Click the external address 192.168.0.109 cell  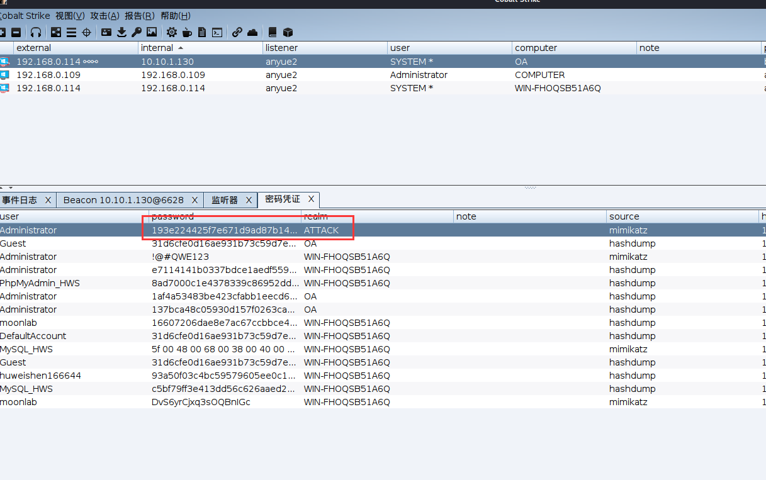coord(48,75)
